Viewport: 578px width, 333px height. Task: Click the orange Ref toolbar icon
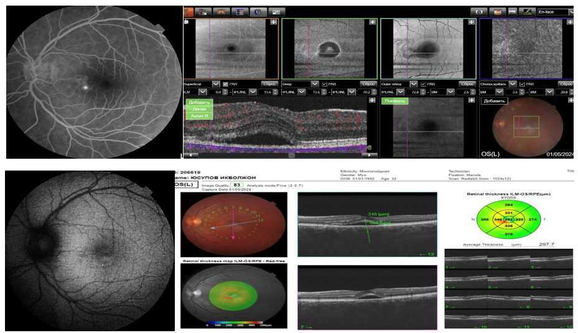click(x=496, y=11)
